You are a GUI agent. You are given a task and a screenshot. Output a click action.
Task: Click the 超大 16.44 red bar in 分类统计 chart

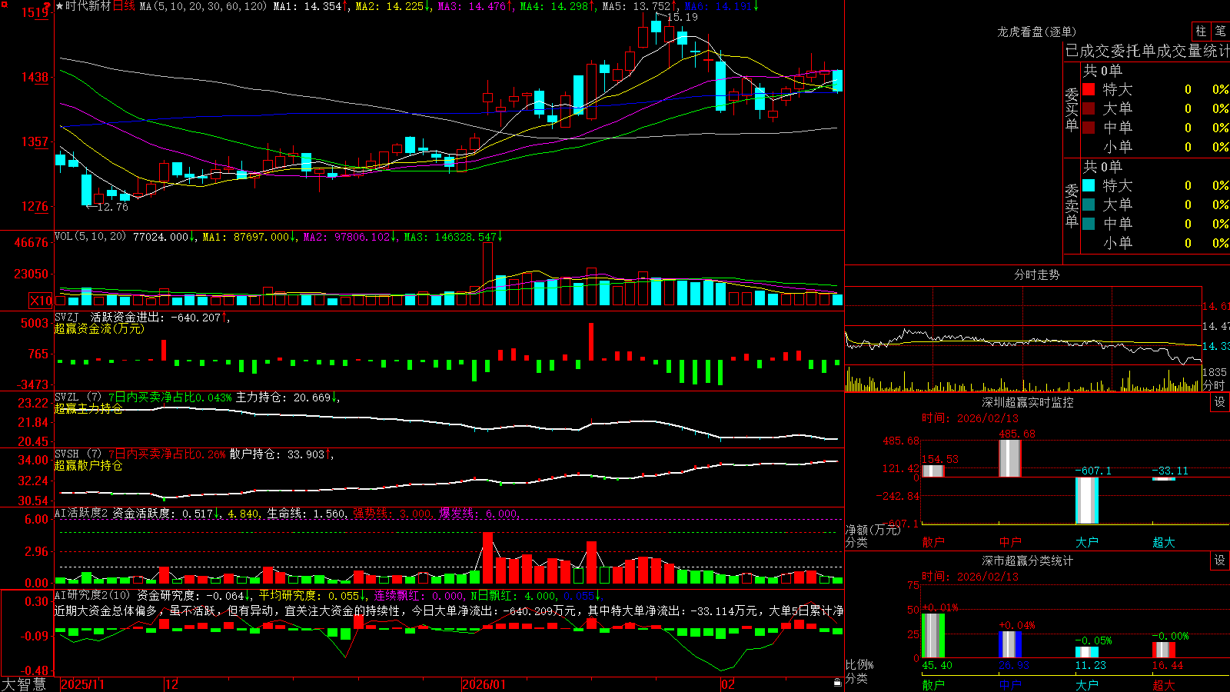pyautogui.click(x=1164, y=650)
